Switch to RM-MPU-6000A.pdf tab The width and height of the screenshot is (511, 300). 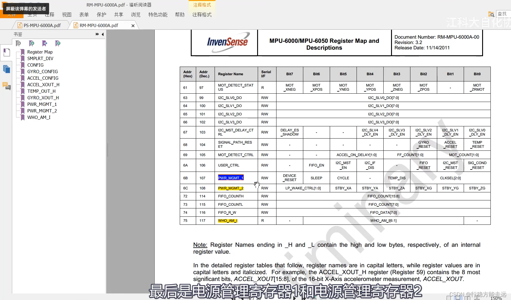coord(99,26)
